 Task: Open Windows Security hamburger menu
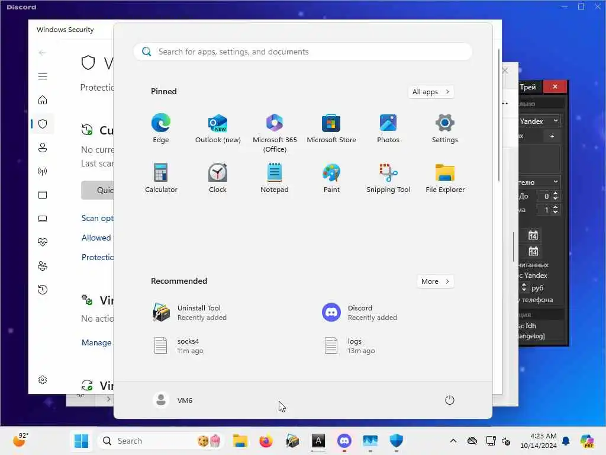[x=43, y=76]
